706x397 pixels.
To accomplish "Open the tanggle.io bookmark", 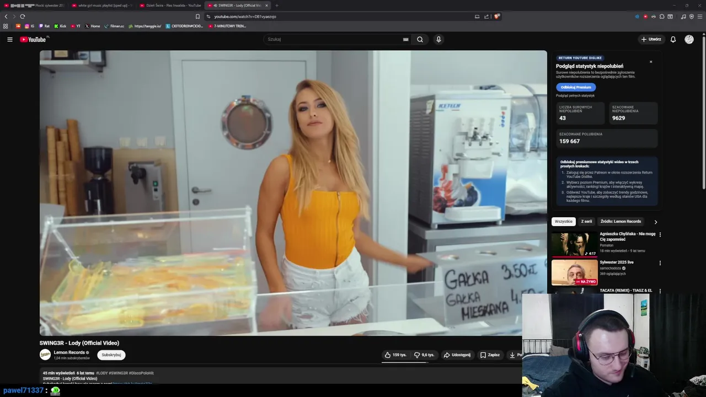I will click(x=145, y=26).
